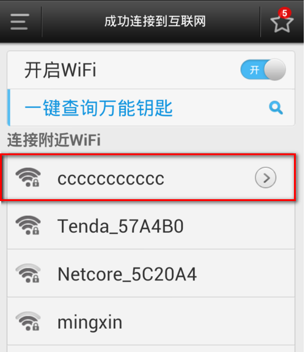Click the Netcore_5C20A4 signal icon
Screen dimensions: 305x352
[28, 273]
